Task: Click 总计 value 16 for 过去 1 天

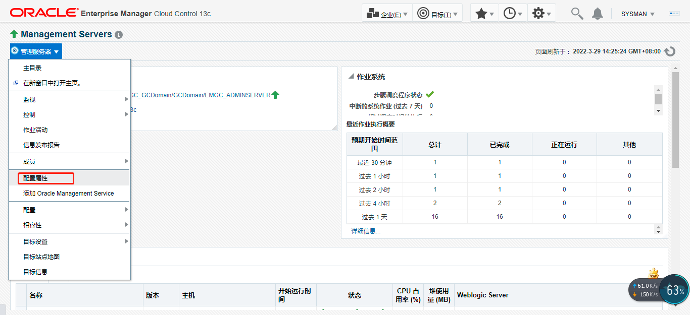Action: 435,217
